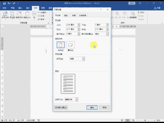Click the Undo icon in title bar

(9, 3)
